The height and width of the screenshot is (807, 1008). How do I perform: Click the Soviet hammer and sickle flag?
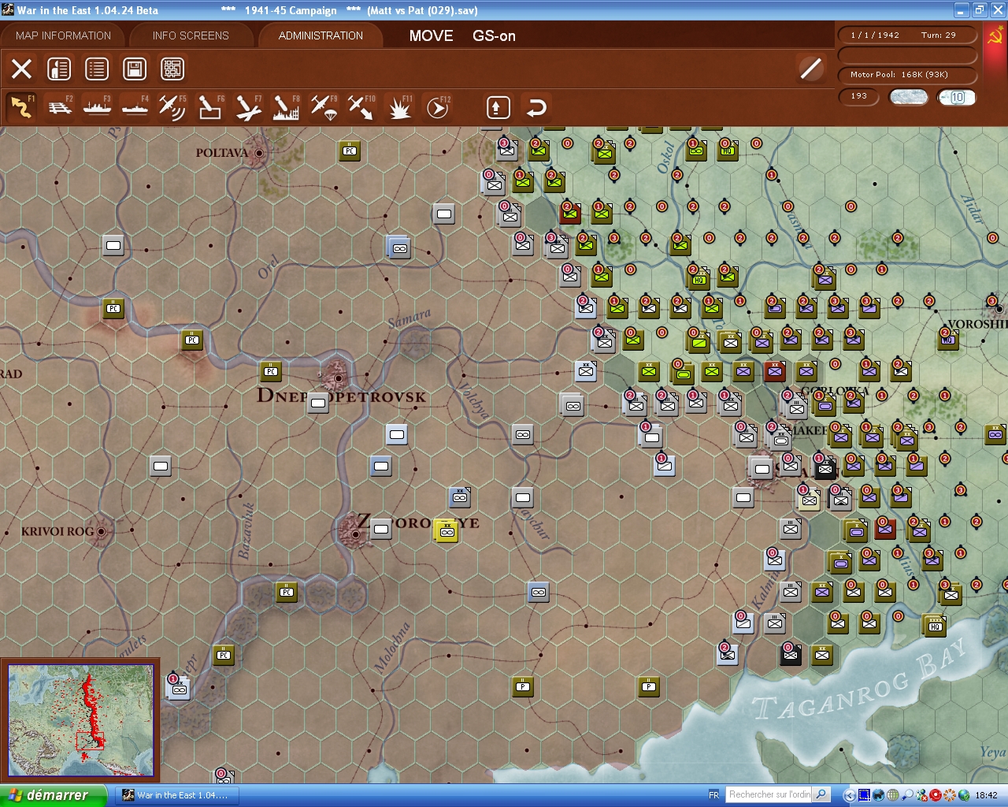click(995, 36)
